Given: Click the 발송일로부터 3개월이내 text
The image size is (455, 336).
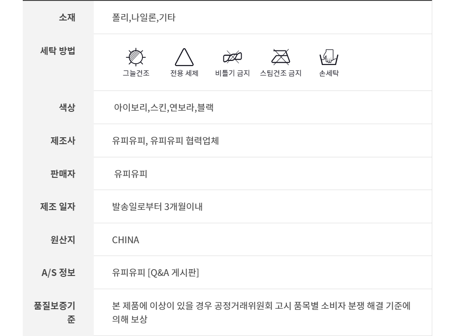Looking at the screenshot, I should pyautogui.click(x=157, y=207).
